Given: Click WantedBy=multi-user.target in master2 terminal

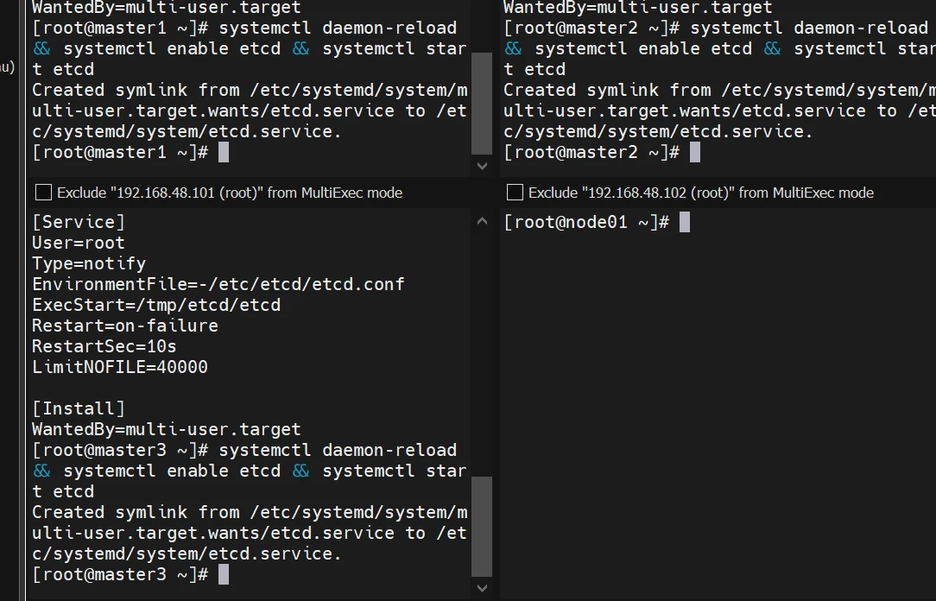Looking at the screenshot, I should (x=638, y=8).
